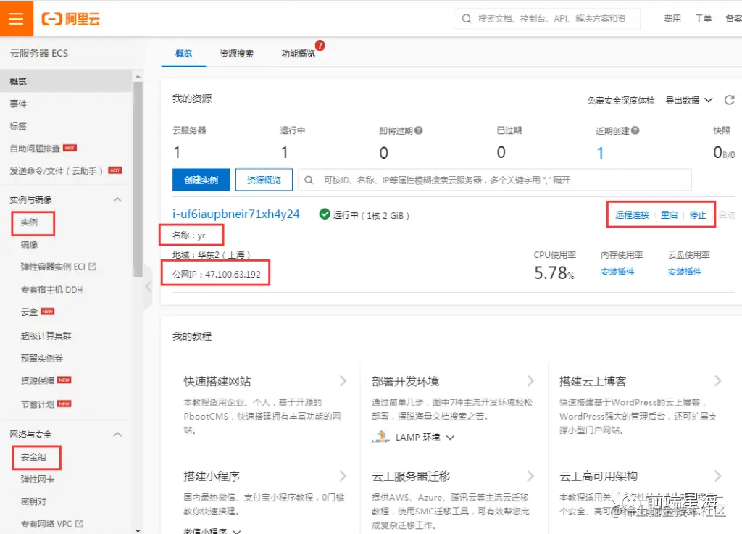Open external link icon next to 弹性容器实例 ECI
The height and width of the screenshot is (534, 742).
pyautogui.click(x=92, y=267)
